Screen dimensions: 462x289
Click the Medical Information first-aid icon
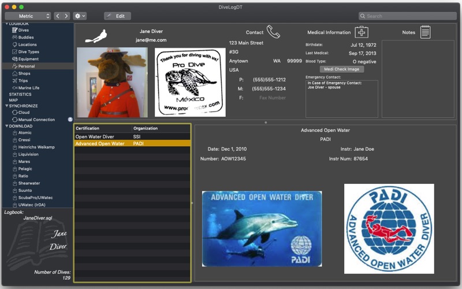362,32
